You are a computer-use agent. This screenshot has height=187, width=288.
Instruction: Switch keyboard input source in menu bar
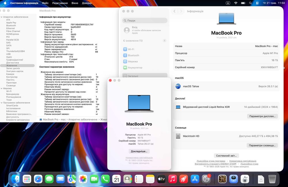click(x=228, y=3)
